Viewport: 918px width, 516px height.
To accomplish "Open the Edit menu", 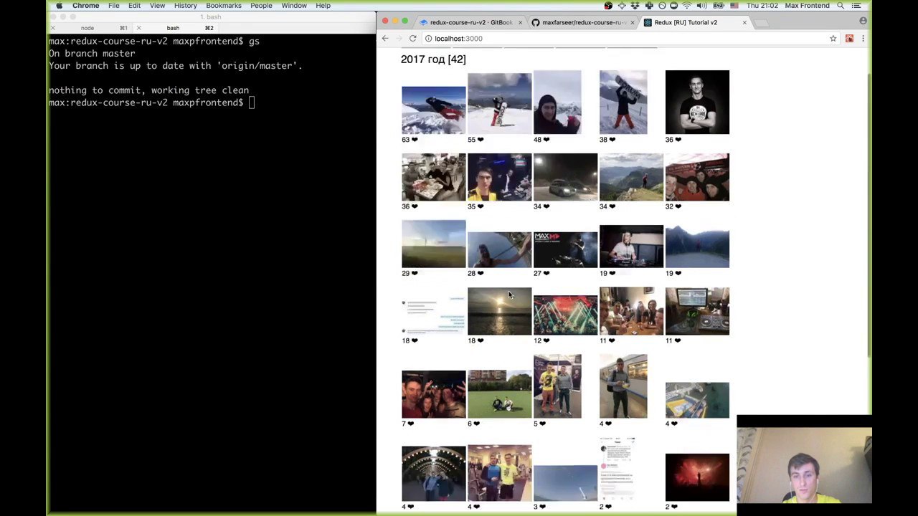I will click(134, 6).
